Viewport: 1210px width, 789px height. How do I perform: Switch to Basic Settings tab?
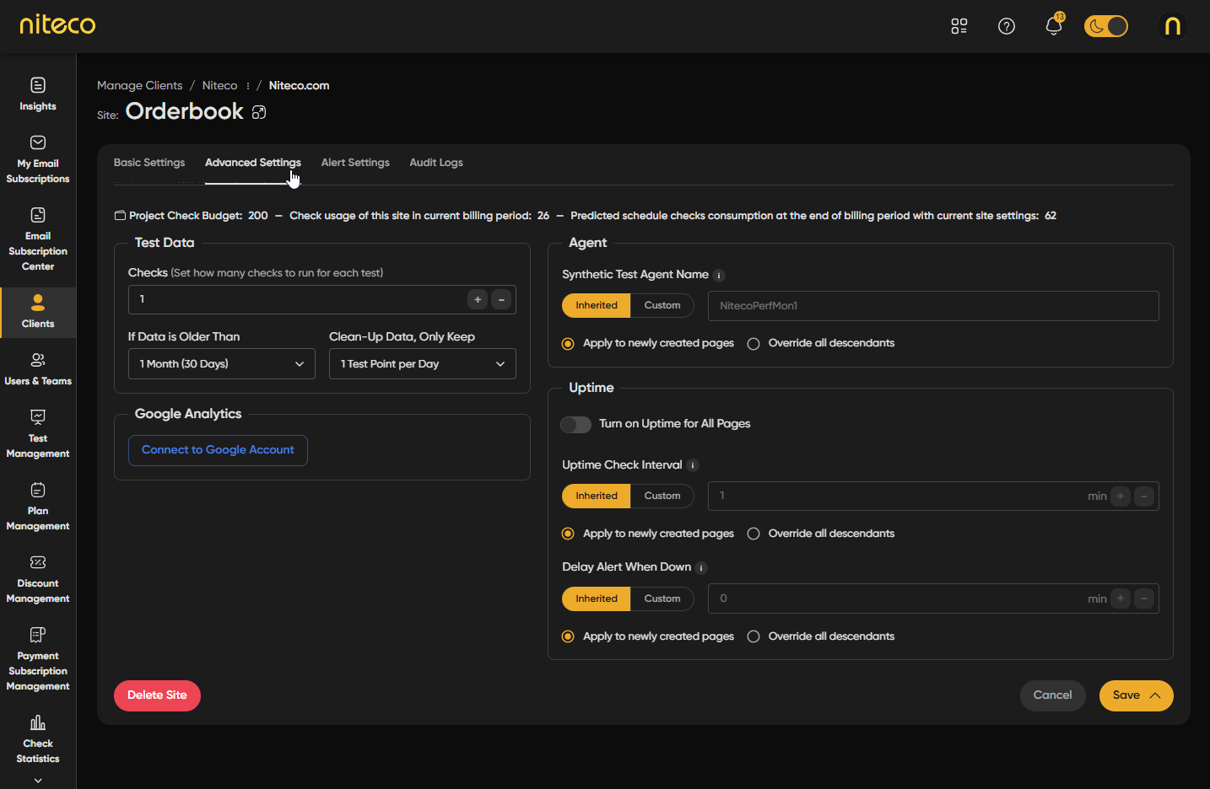149,163
